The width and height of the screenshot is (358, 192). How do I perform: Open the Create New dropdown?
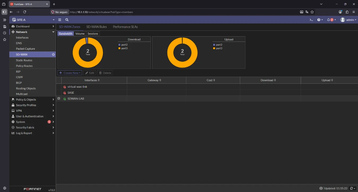[70, 73]
